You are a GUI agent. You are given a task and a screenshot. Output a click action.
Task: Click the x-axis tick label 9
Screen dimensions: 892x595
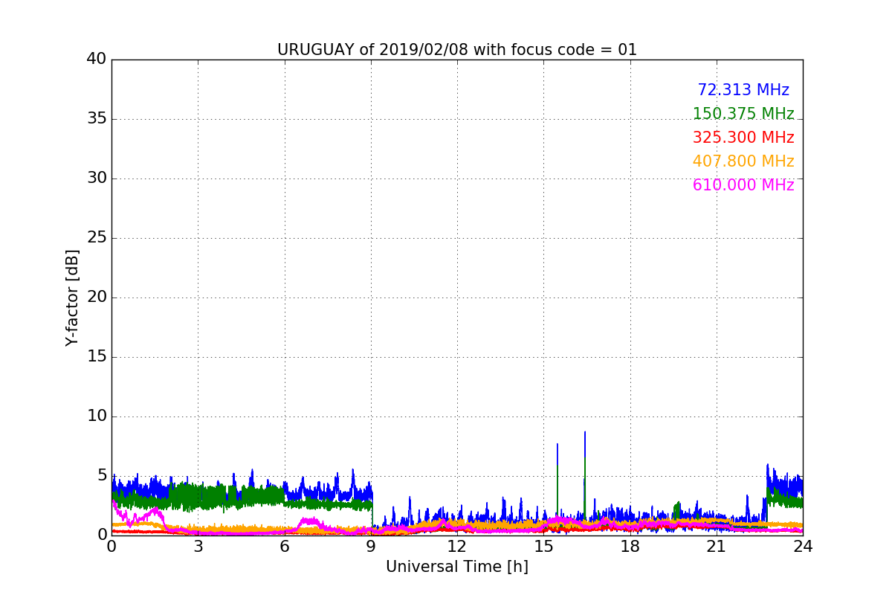tap(371, 546)
